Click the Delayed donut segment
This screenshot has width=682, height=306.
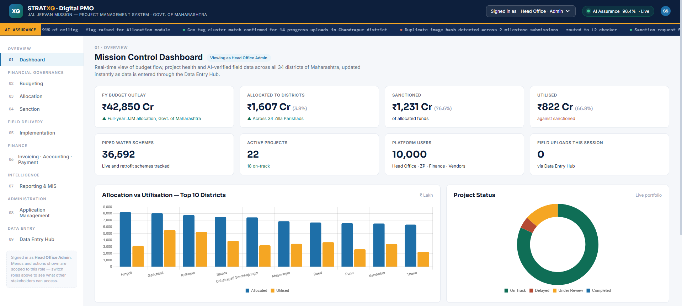tap(529, 225)
